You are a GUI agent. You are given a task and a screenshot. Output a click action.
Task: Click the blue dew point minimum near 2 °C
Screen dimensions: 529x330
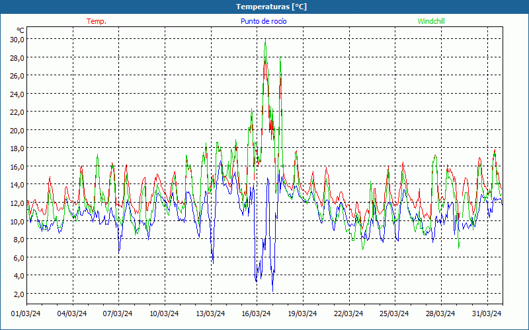[272, 290]
